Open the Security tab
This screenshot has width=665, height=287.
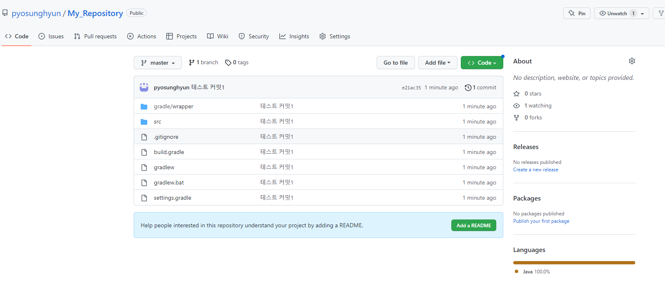coord(254,36)
